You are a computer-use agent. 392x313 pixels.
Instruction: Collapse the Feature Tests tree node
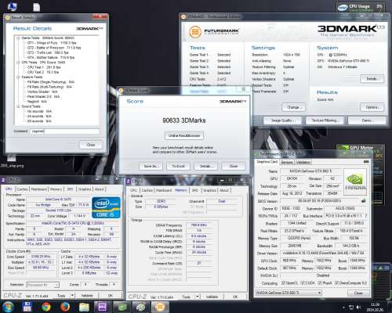tap(18, 77)
